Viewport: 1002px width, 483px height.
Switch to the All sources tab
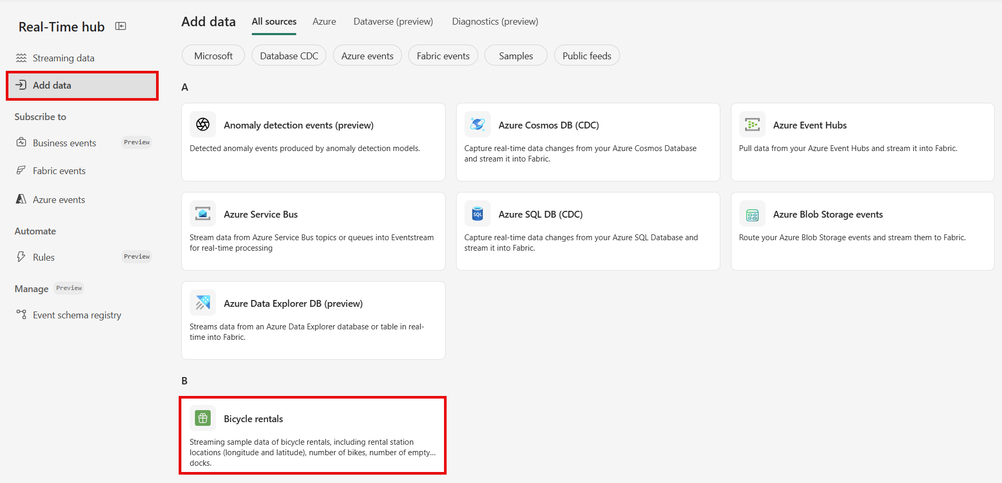coord(274,22)
